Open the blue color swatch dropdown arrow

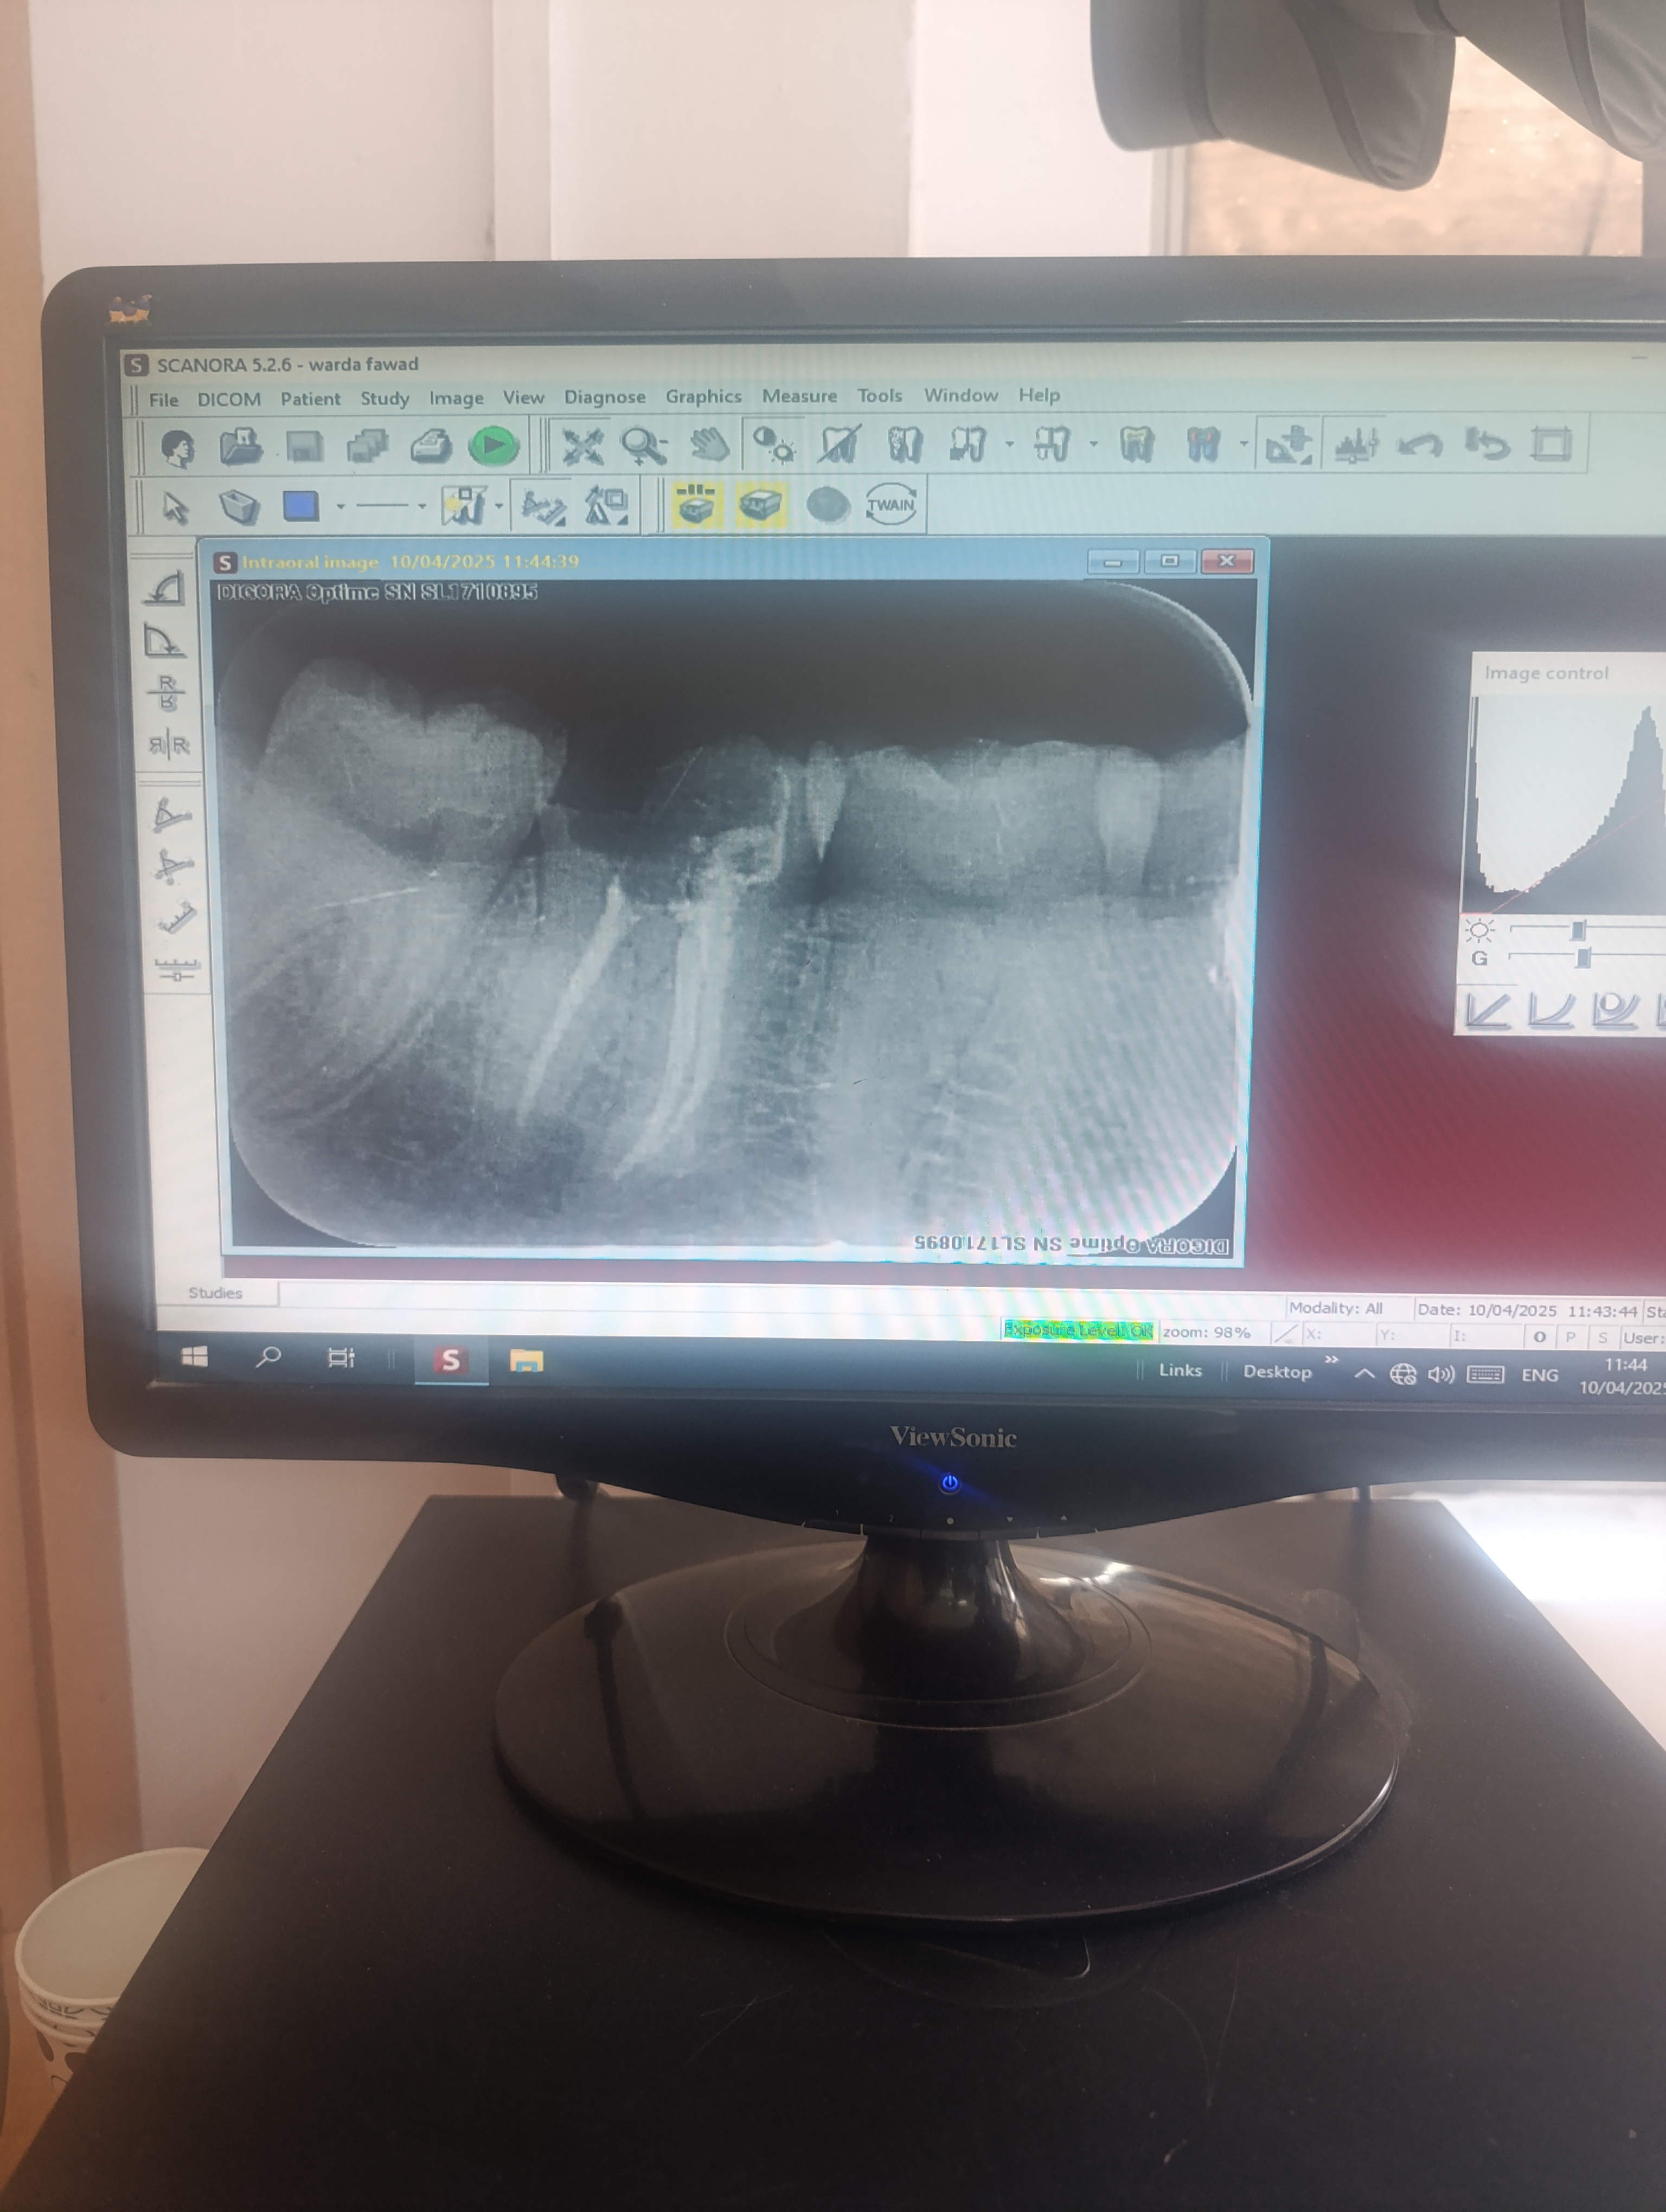[341, 507]
